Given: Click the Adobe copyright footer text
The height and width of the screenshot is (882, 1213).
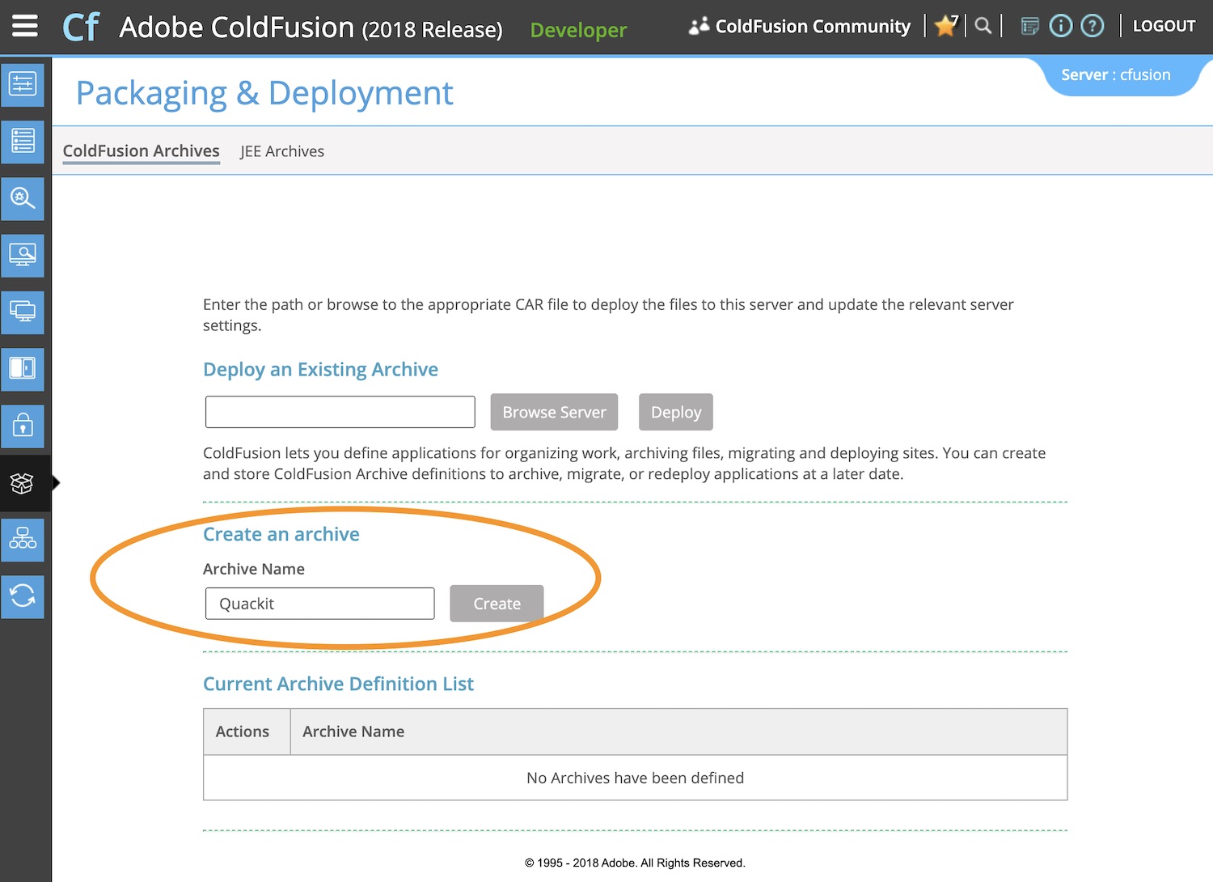Looking at the screenshot, I should tap(635, 863).
